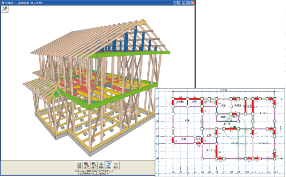Viewport: 286px width, 177px height.
Task: Open the display (表示) dropdown arrow
Action: [x=116, y=165]
